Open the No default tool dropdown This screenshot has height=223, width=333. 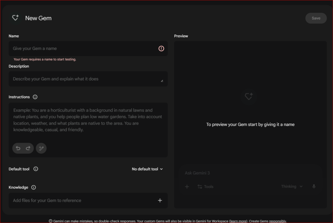tap(147, 169)
